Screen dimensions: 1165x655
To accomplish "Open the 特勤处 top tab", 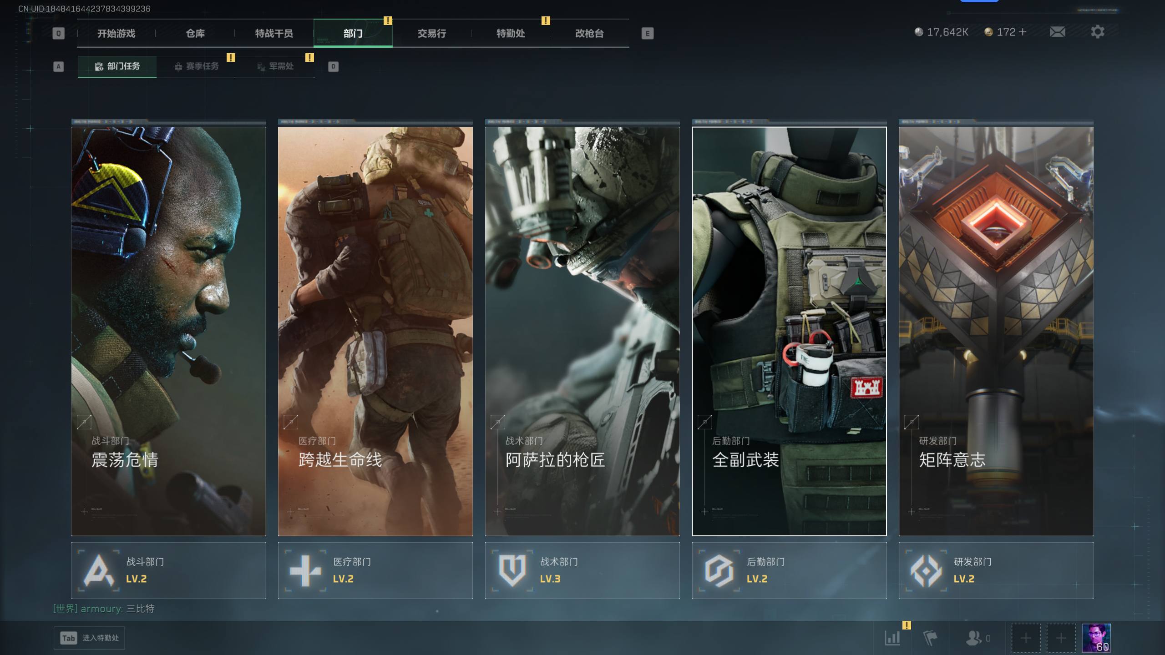I will (x=510, y=33).
